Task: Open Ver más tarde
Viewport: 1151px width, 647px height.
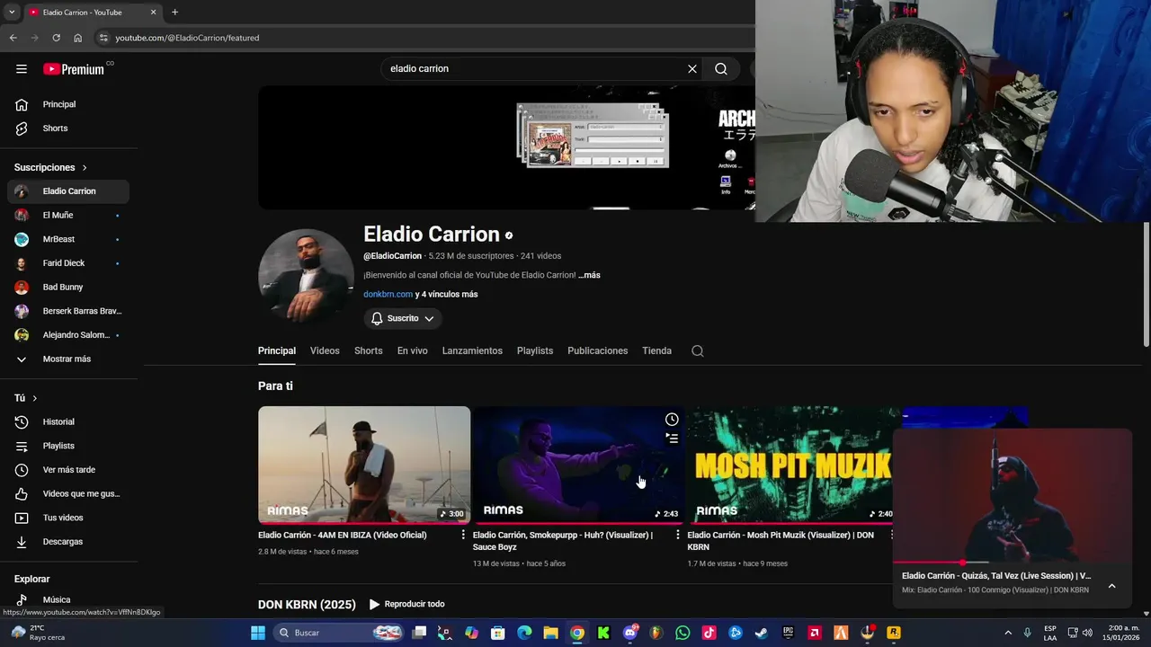Action: (69, 470)
